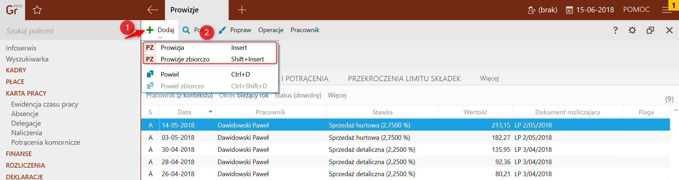Click the Szukaj poleceń search field
The image size is (679, 180).
[60, 31]
